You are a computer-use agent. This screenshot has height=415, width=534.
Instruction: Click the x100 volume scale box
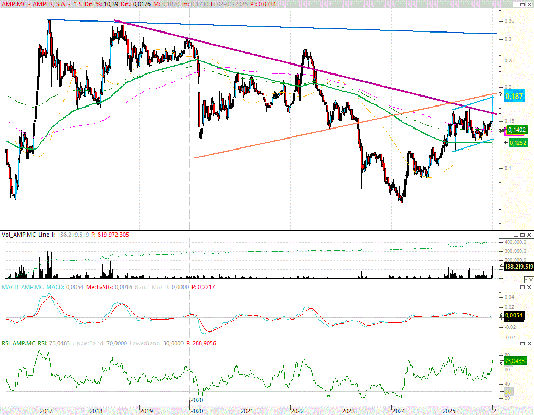point(529,280)
